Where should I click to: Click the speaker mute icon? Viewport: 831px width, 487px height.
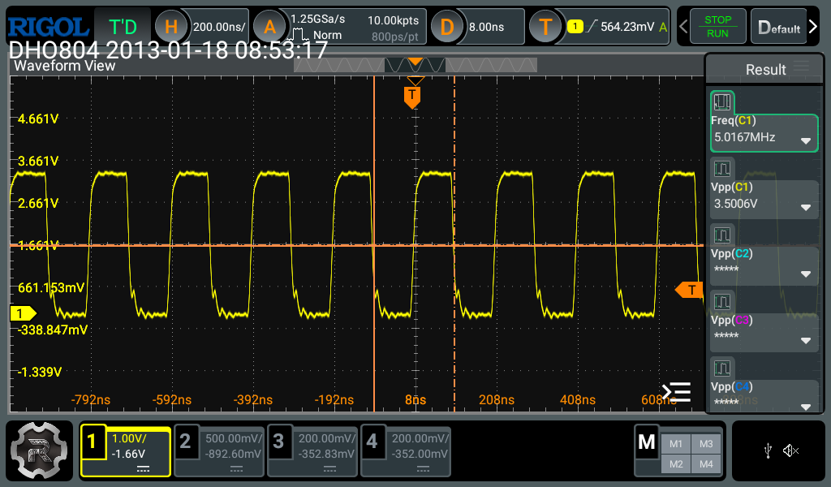(791, 450)
